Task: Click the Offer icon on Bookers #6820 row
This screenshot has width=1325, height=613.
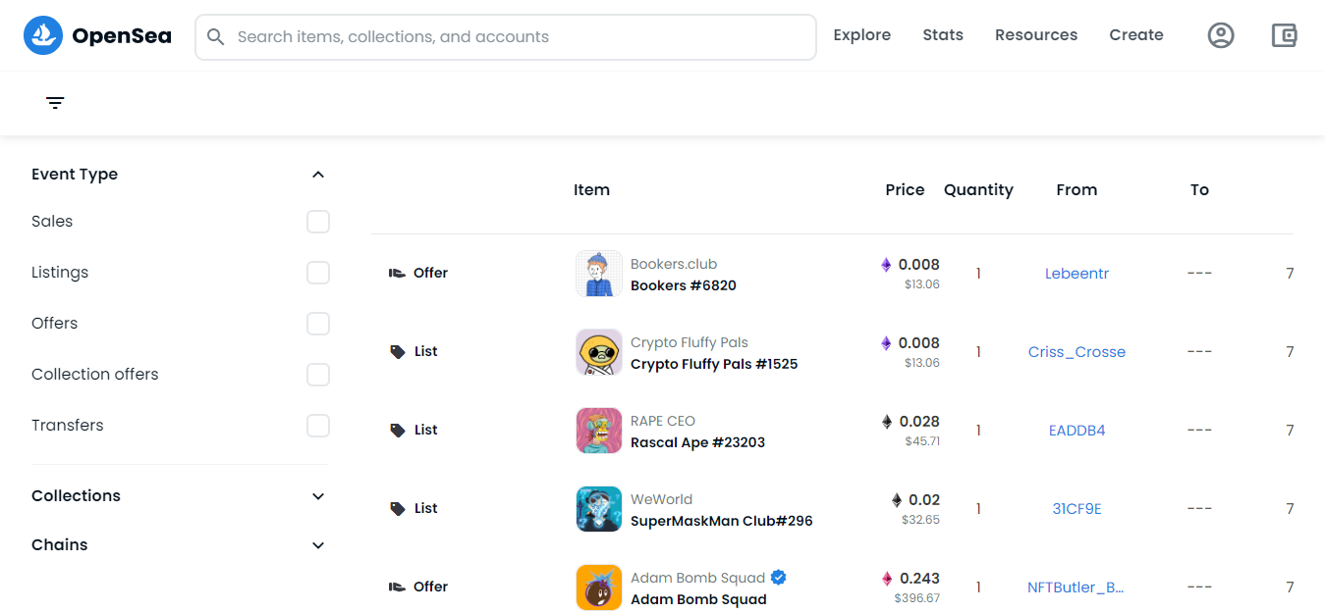Action: pos(397,274)
